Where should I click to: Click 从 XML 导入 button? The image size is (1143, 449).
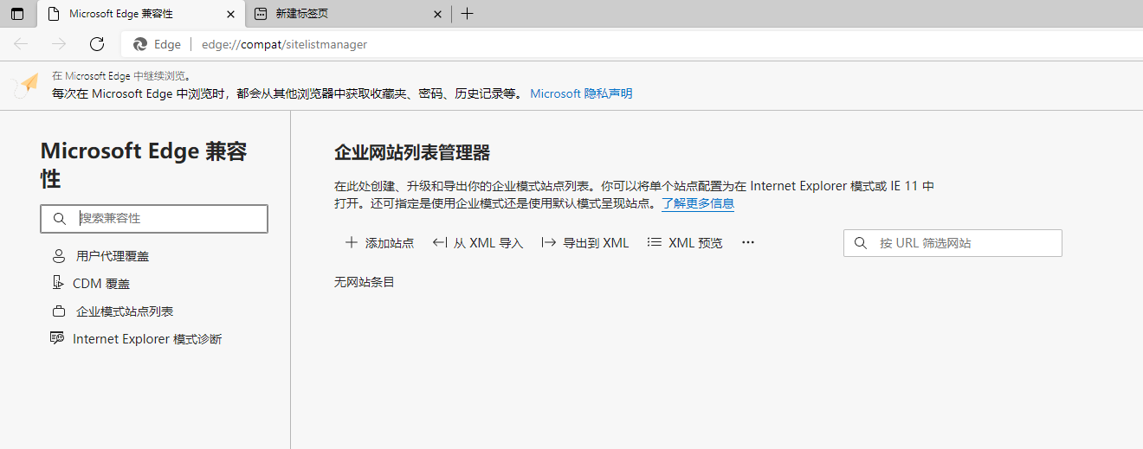coord(478,243)
